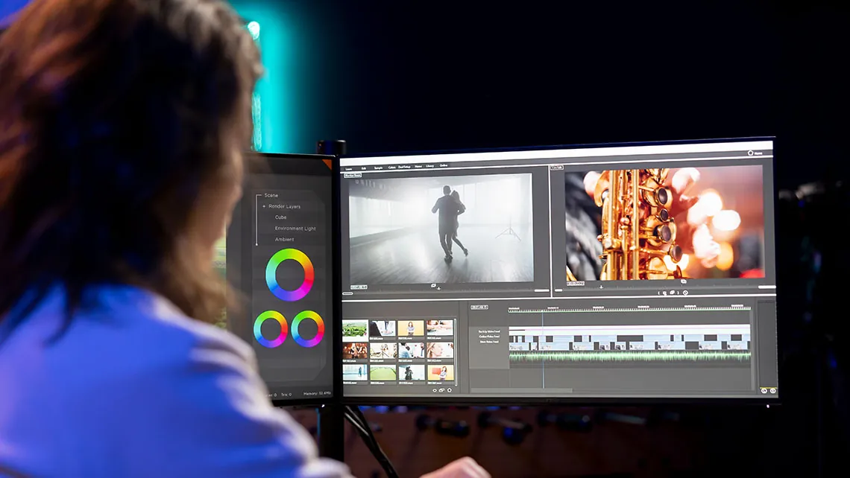Select the woman on yellow background thumbnail

click(x=411, y=328)
